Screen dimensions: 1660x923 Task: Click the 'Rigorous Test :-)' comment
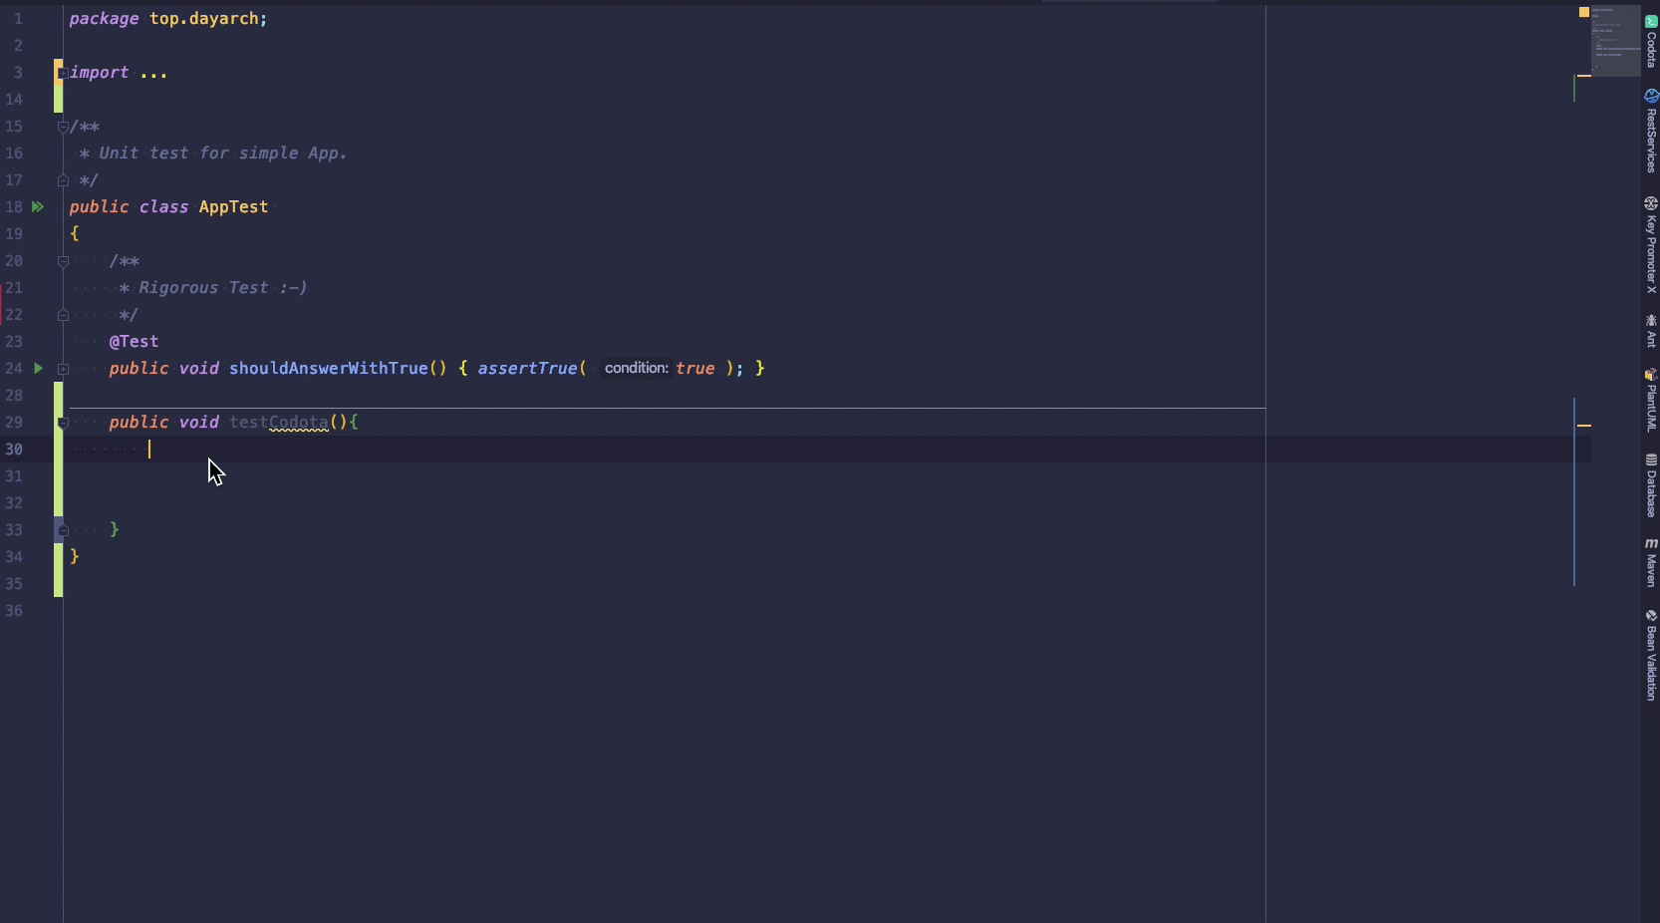(x=223, y=288)
